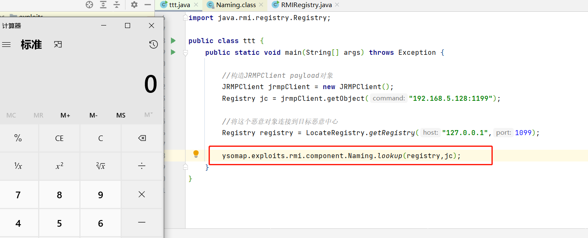Viewport: 588px width, 238px height.
Task: Open project panel settings gear
Action: pyautogui.click(x=134, y=5)
